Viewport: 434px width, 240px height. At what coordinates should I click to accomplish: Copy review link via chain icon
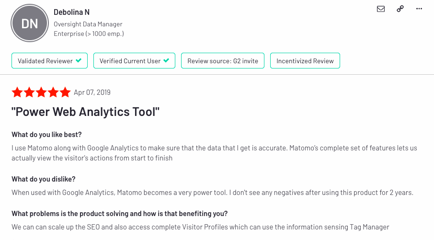click(400, 9)
